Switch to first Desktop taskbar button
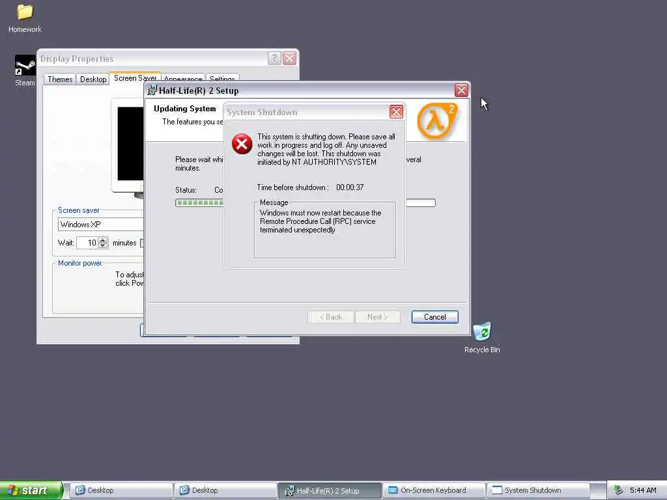Viewport: 667px width, 500px height. [121, 490]
